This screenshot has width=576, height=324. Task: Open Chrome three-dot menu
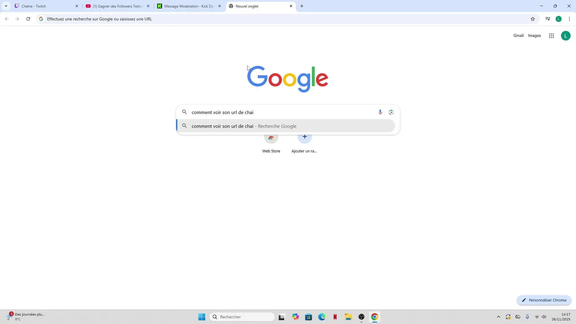click(569, 19)
